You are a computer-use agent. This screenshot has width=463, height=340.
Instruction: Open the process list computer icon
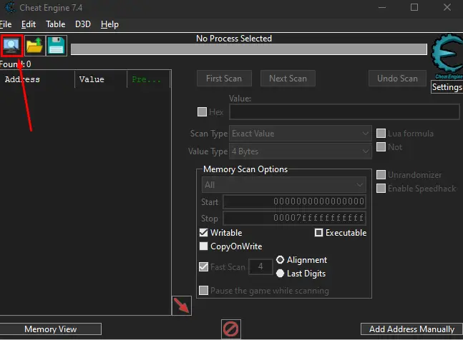pos(11,46)
